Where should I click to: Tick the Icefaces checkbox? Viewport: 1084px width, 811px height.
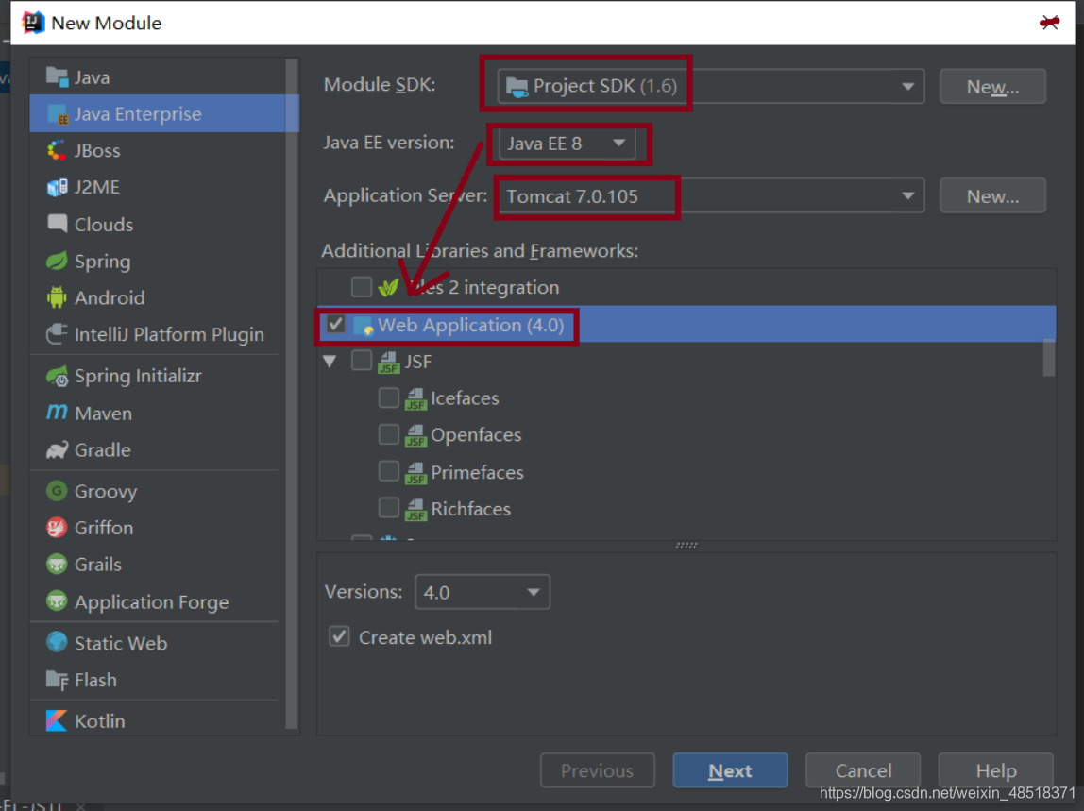(388, 397)
